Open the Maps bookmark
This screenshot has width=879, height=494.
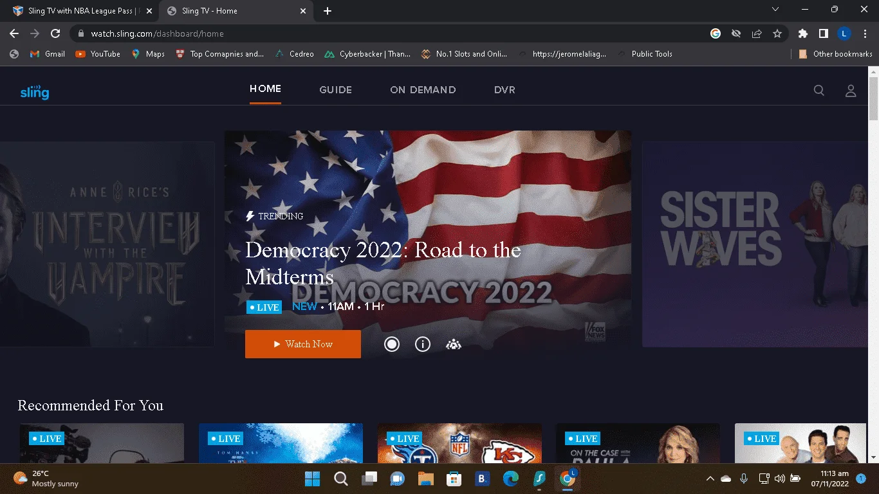[x=148, y=54]
